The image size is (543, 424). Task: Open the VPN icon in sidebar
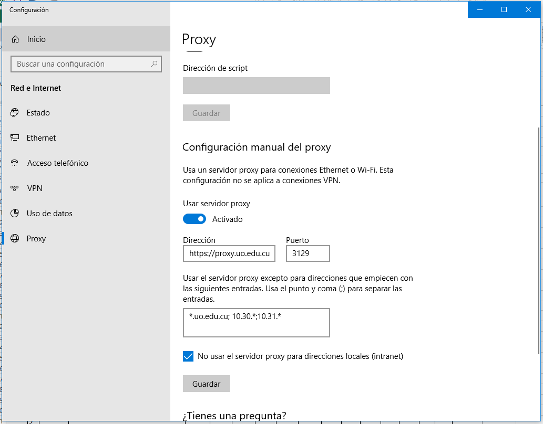pos(15,188)
